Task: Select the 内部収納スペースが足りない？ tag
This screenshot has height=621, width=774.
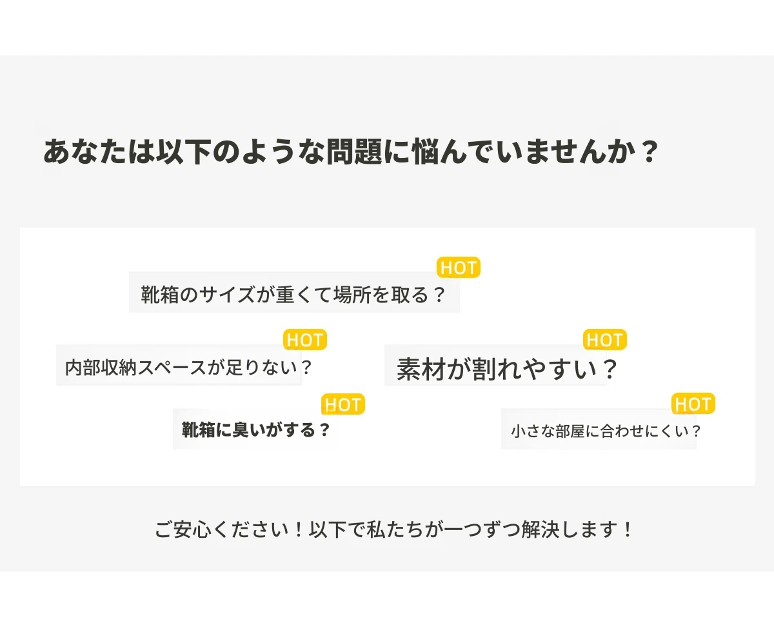Action: click(x=179, y=368)
